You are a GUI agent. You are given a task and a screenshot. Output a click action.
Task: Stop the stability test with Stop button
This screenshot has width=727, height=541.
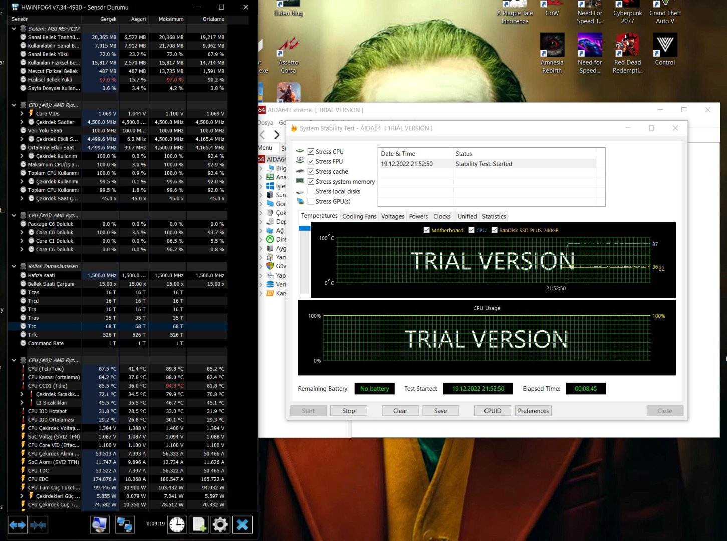349,411
